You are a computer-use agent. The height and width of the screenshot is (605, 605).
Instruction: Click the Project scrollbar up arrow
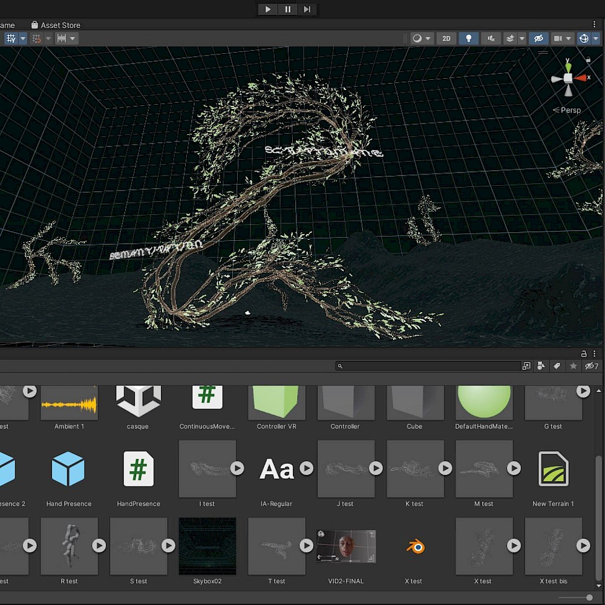point(598,391)
